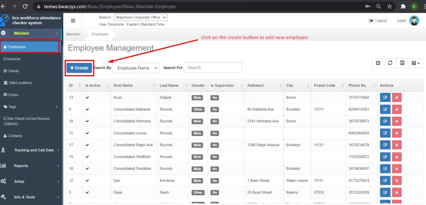Delete the Consolidated Alabama employee row
The image size is (426, 205).
click(x=396, y=110)
